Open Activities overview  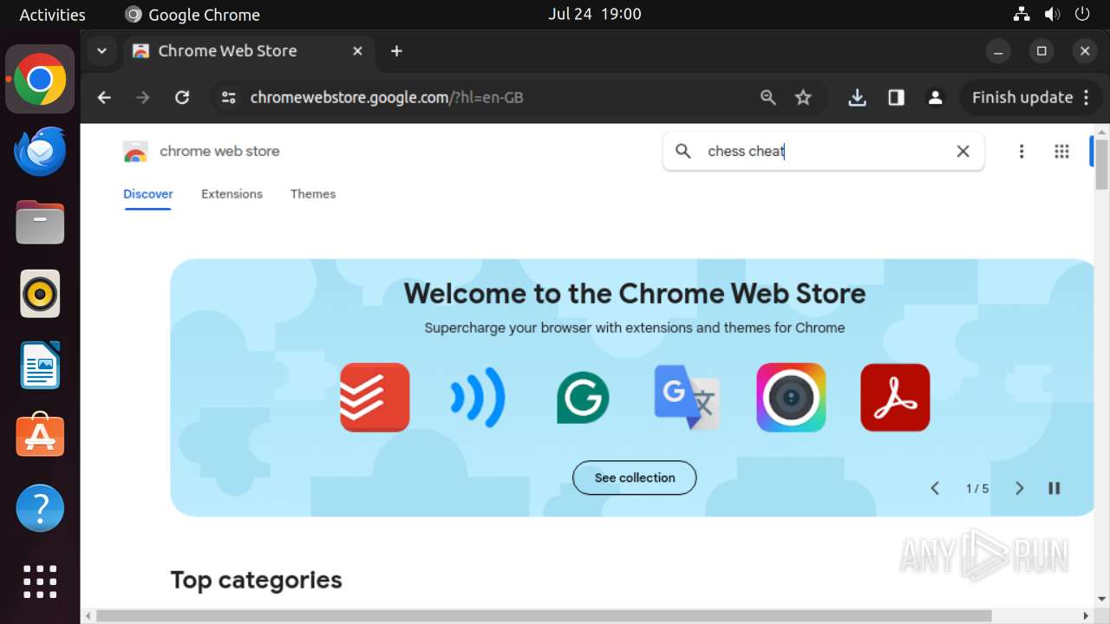pyautogui.click(x=52, y=15)
